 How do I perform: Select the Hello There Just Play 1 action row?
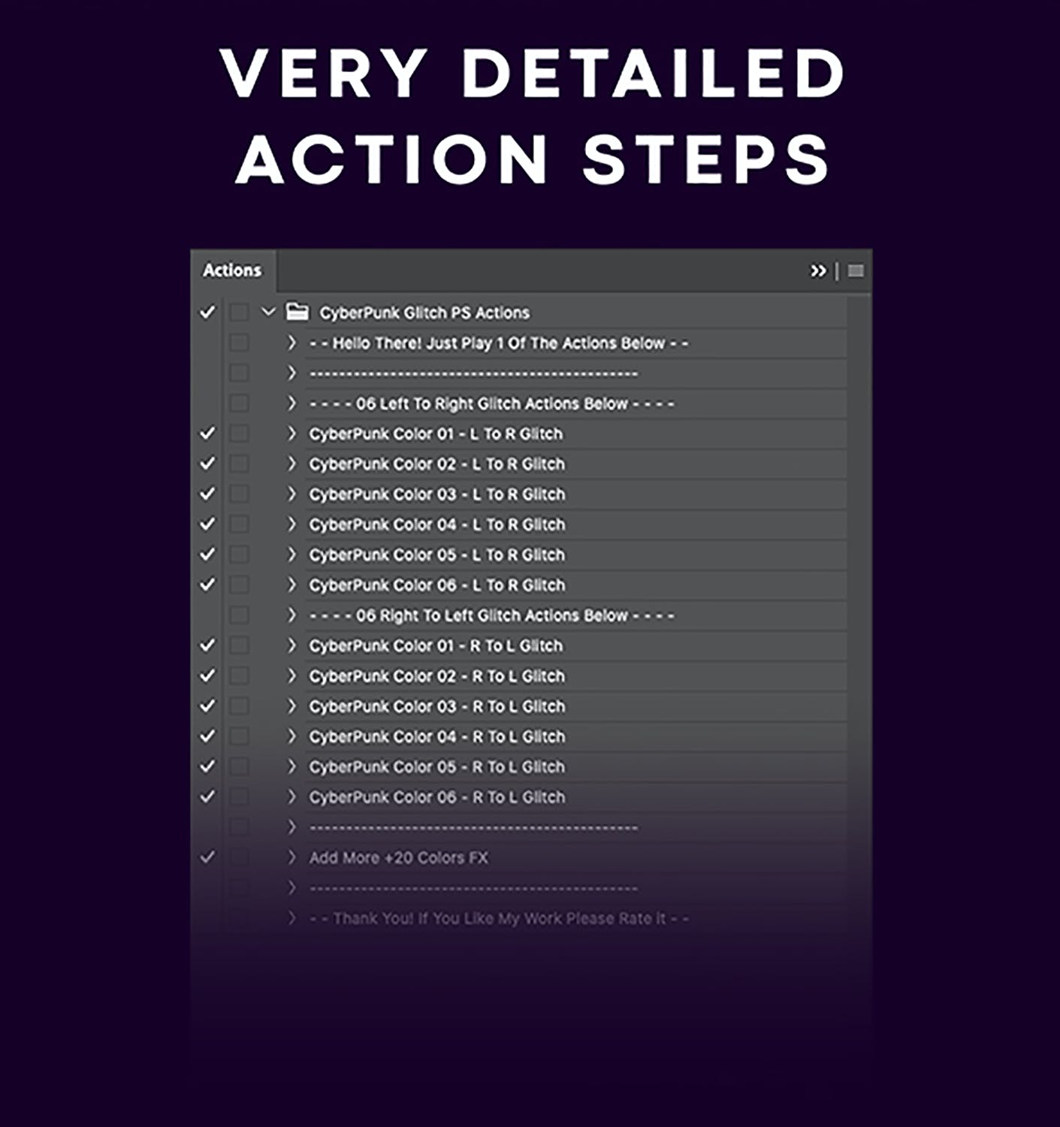499,343
